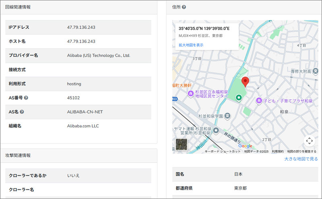Click the ヤマト運輸 杉並和泉営業所 marker
Screen dimensions: 322x199
[x=216, y=130]
